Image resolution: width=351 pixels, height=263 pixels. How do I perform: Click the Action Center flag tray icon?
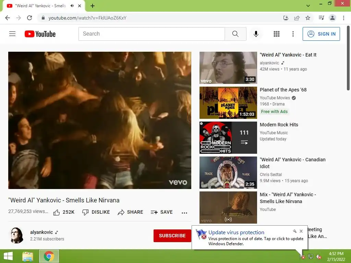pyautogui.click(x=302, y=256)
